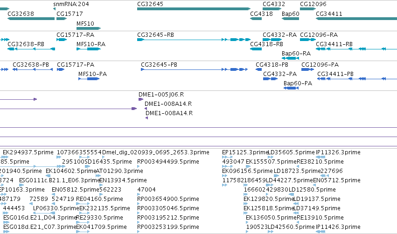Click the ESG016d.E21_D04.3prime EST label

coord(40,218)
